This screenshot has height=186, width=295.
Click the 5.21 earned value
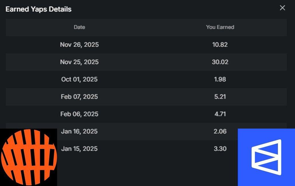pos(220,97)
